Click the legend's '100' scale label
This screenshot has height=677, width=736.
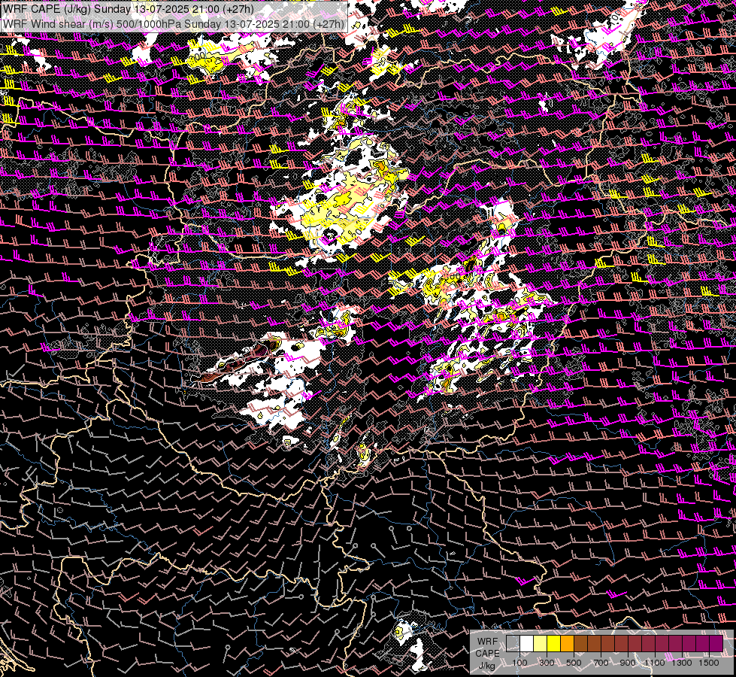[519, 663]
